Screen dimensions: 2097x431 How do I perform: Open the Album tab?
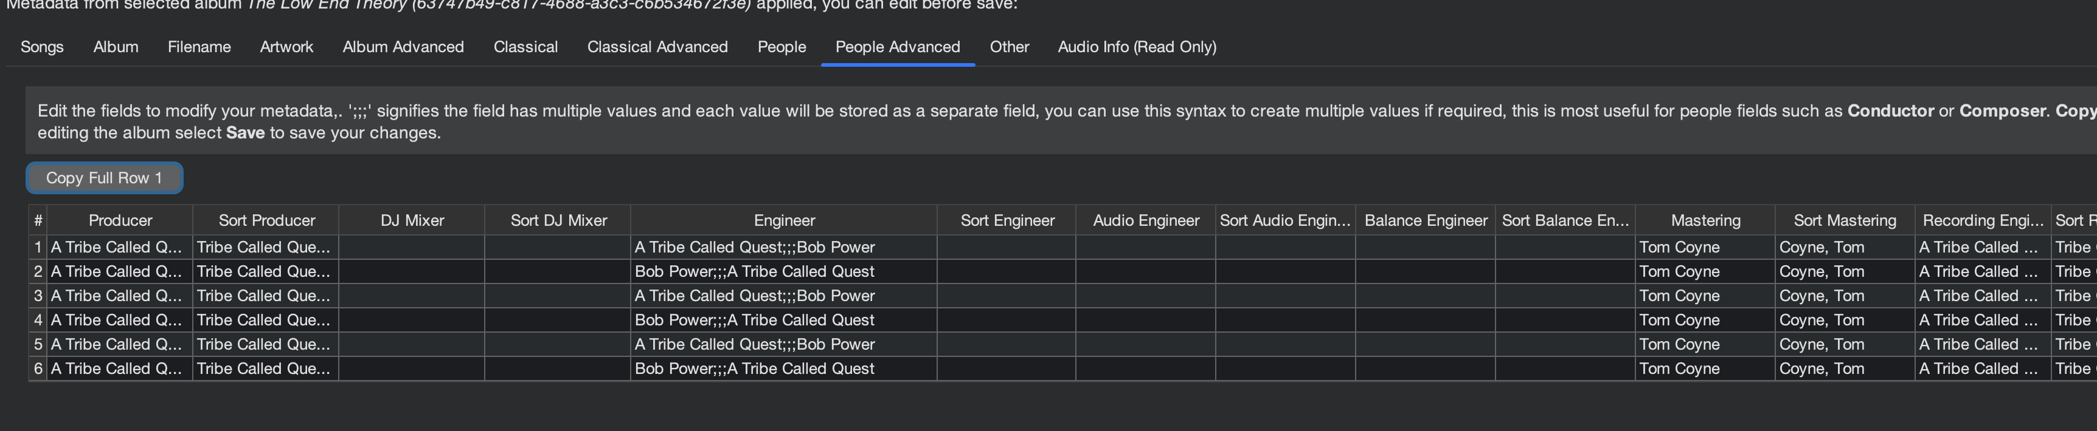pos(116,47)
